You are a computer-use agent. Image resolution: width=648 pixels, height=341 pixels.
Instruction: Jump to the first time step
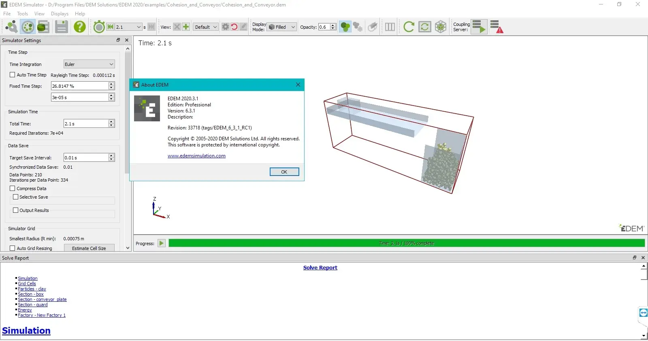[x=110, y=27]
